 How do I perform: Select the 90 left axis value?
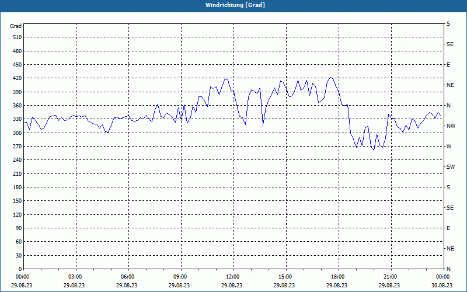click(19, 228)
